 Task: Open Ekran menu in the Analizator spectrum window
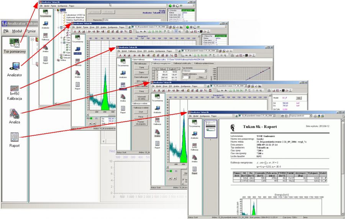[92, 27]
